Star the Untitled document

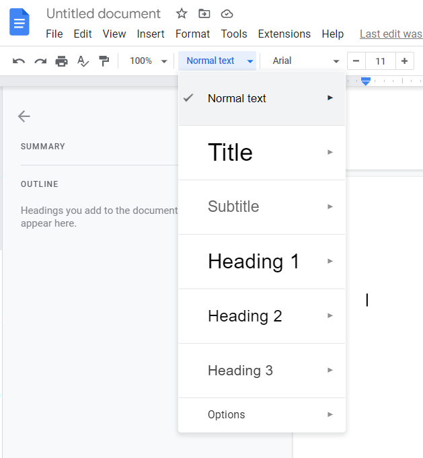pyautogui.click(x=182, y=13)
